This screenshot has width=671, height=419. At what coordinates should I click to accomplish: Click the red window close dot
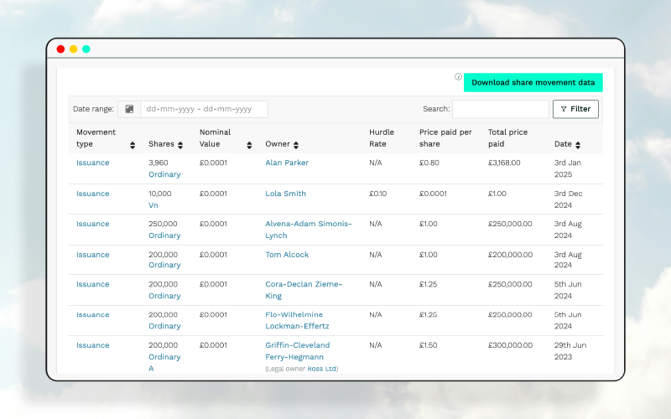coord(60,49)
